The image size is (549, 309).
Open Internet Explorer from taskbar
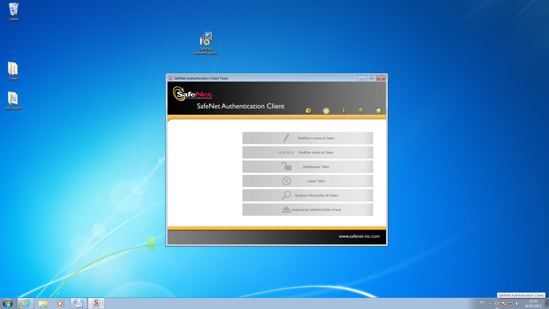25,303
